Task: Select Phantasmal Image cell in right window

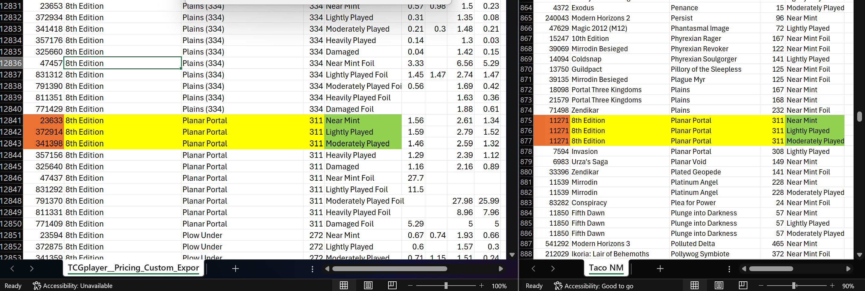Action: pyautogui.click(x=714, y=28)
